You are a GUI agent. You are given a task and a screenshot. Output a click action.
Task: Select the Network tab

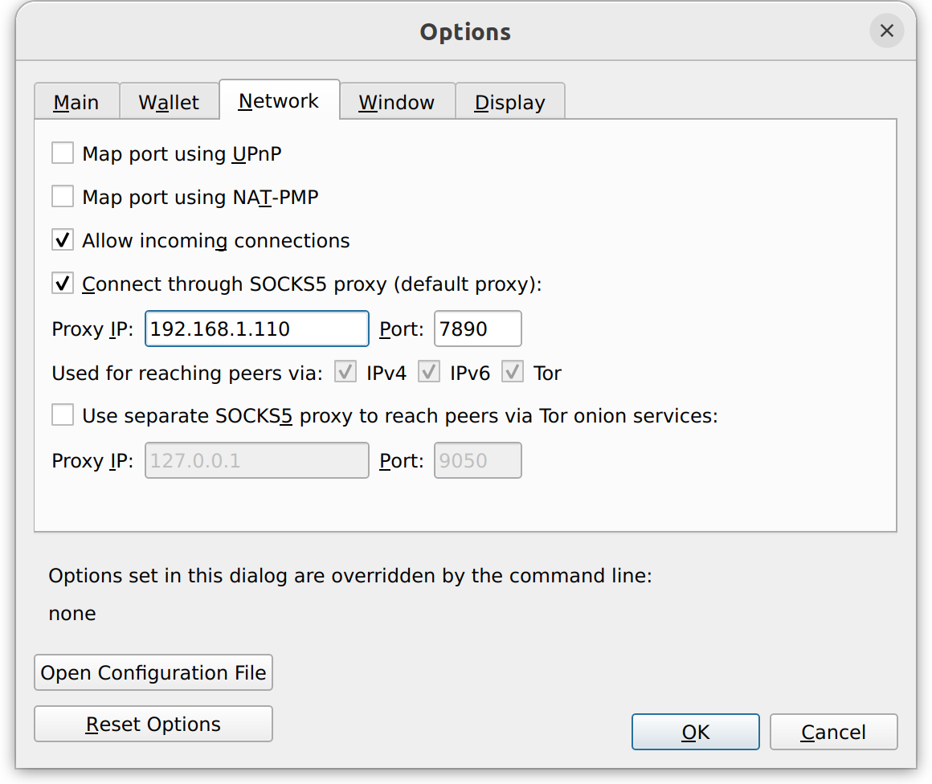[279, 100]
